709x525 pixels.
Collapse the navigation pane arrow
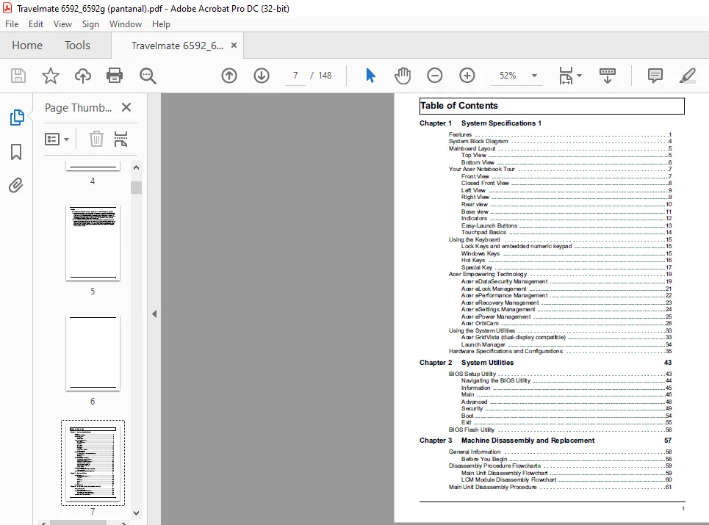[154, 314]
